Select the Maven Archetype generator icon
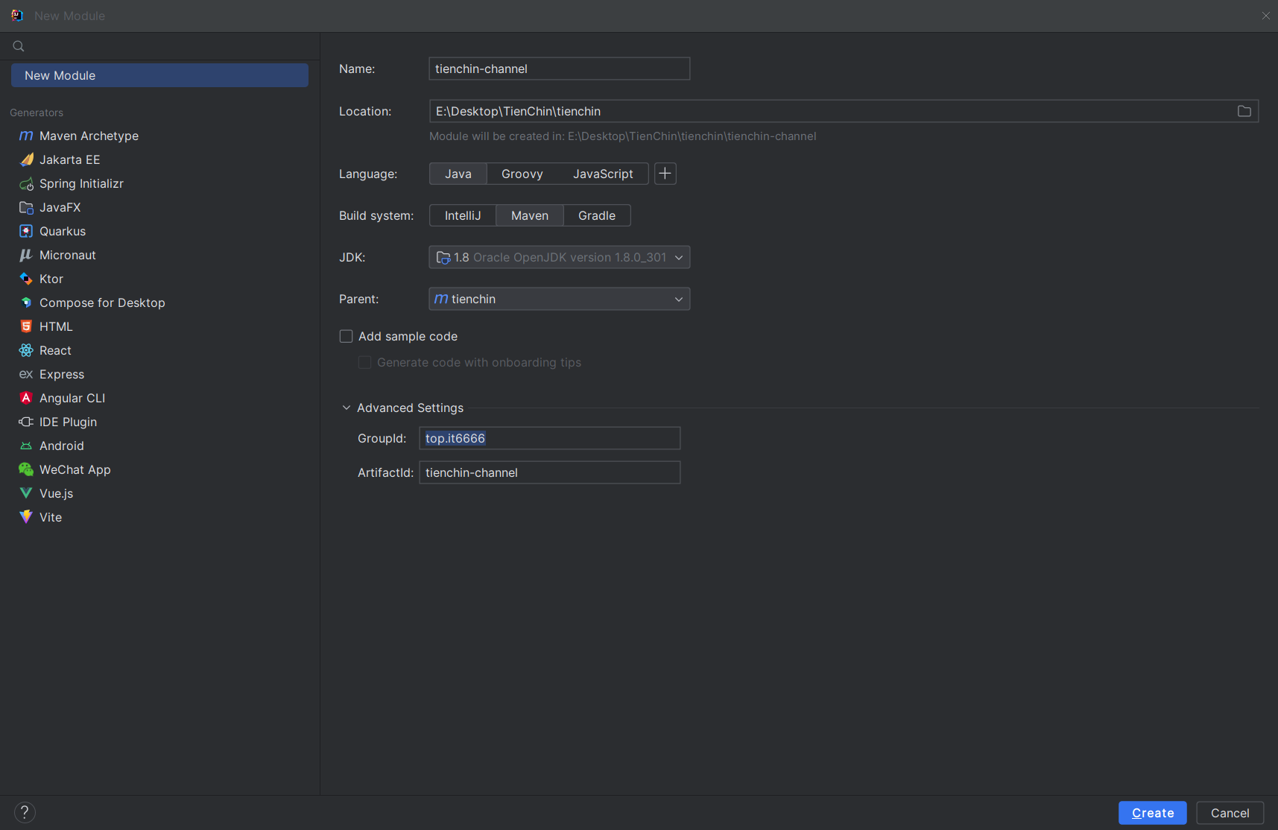This screenshot has width=1278, height=830. 26,136
